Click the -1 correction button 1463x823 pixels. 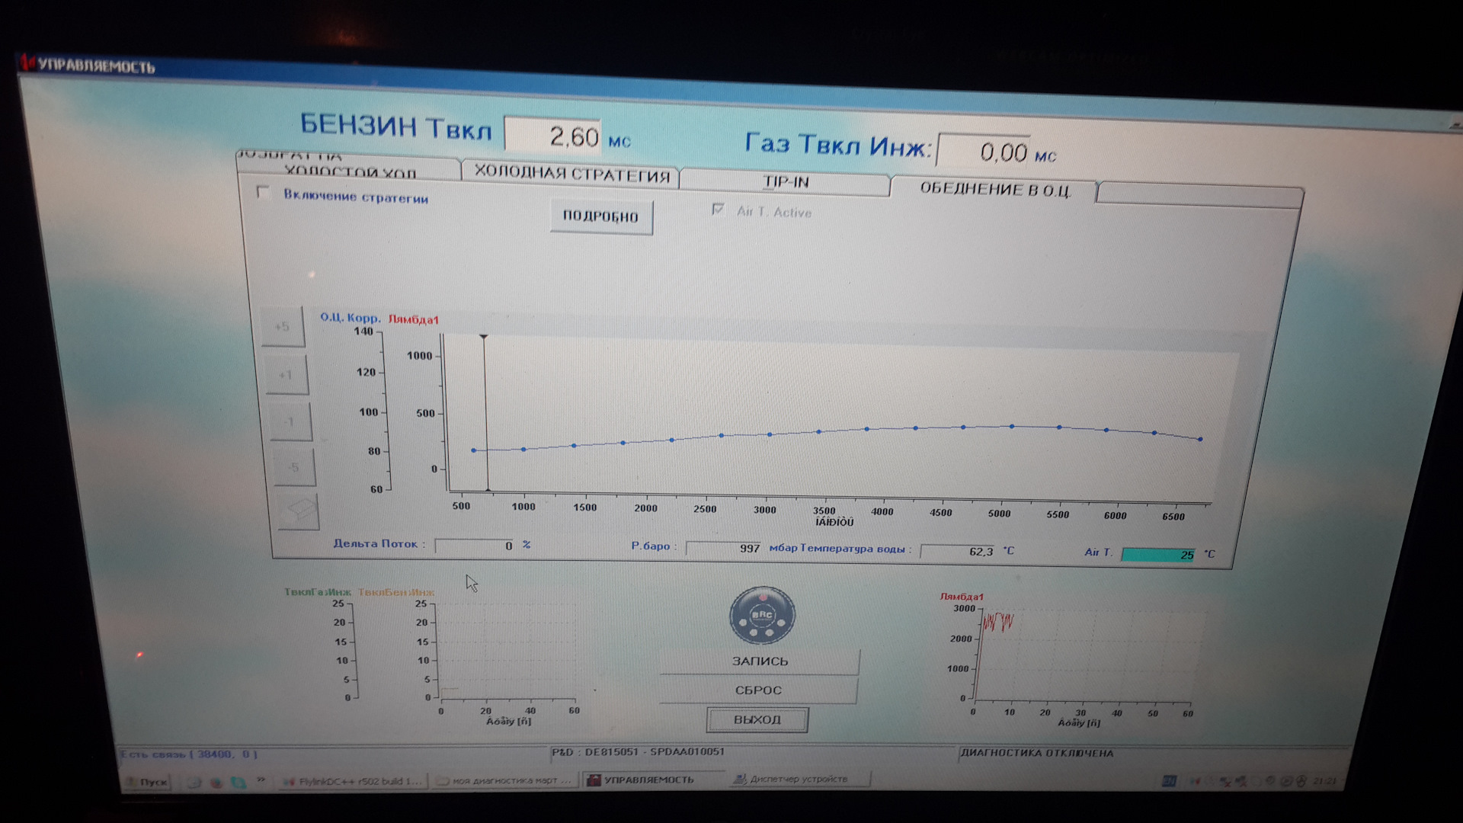[290, 421]
